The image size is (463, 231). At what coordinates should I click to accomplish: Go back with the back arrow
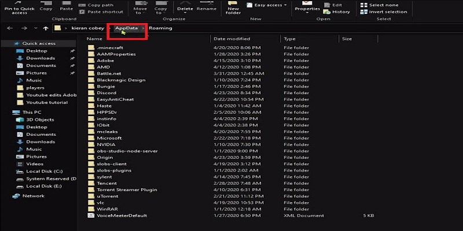tap(10, 28)
